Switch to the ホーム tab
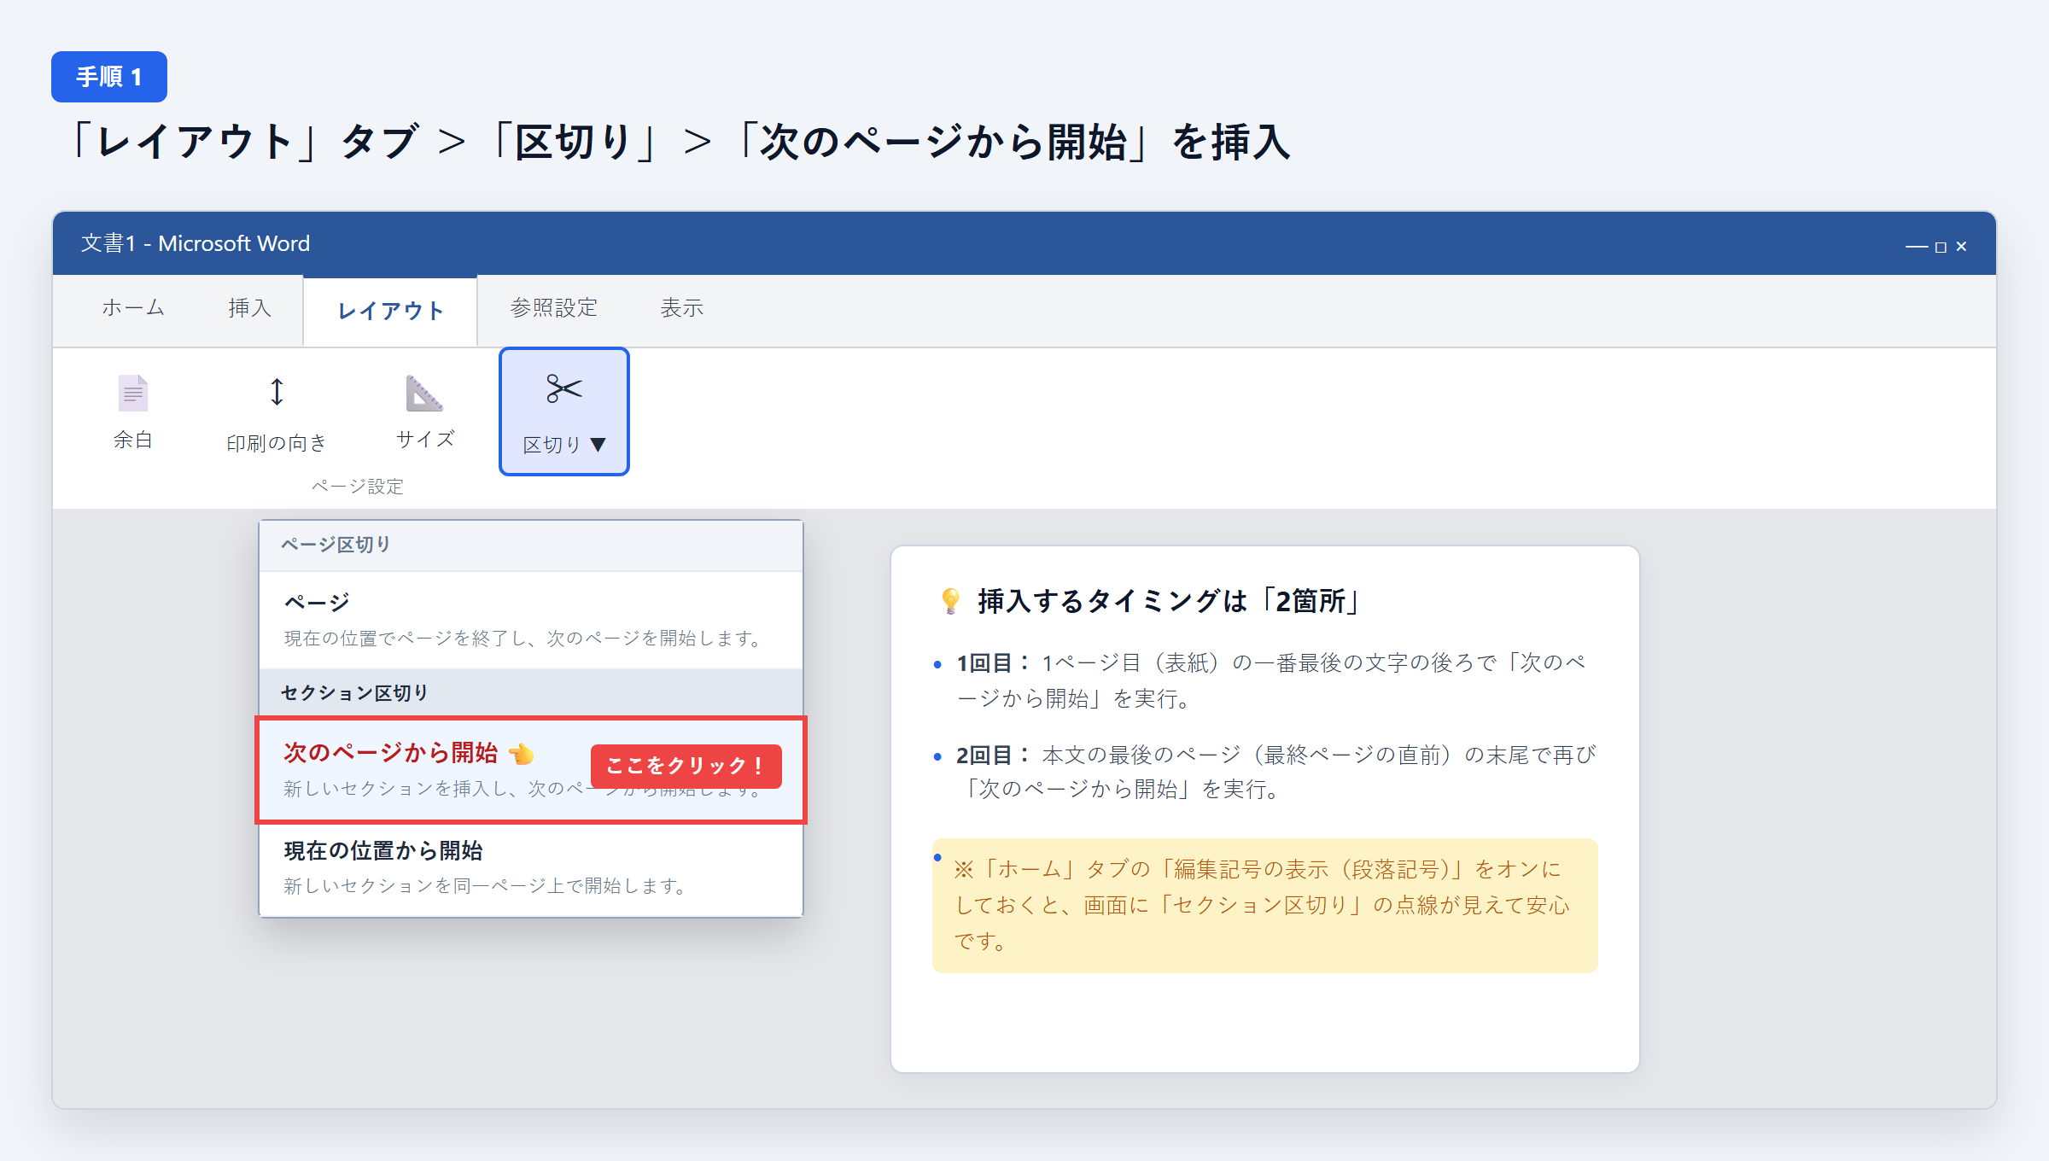The width and height of the screenshot is (2049, 1161). 133,307
